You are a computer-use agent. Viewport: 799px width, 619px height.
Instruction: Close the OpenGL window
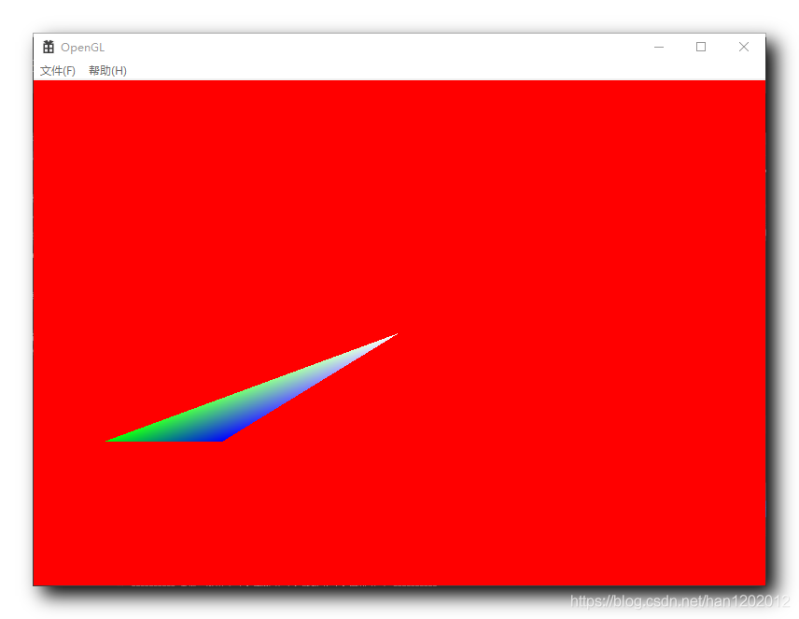(x=743, y=47)
